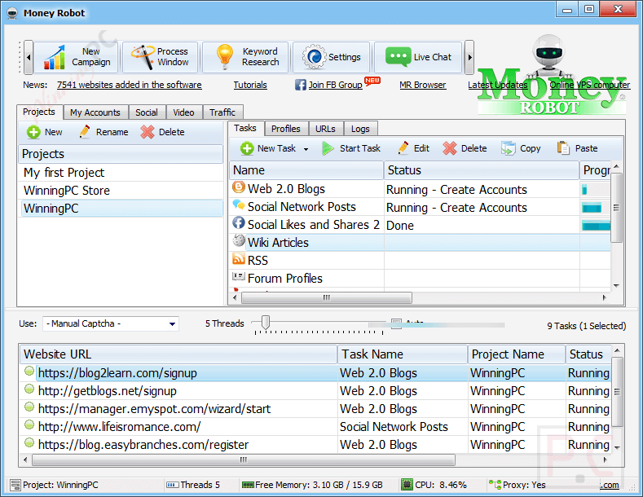Open the URLs tab
Viewport: 643px width, 497px height.
point(326,129)
